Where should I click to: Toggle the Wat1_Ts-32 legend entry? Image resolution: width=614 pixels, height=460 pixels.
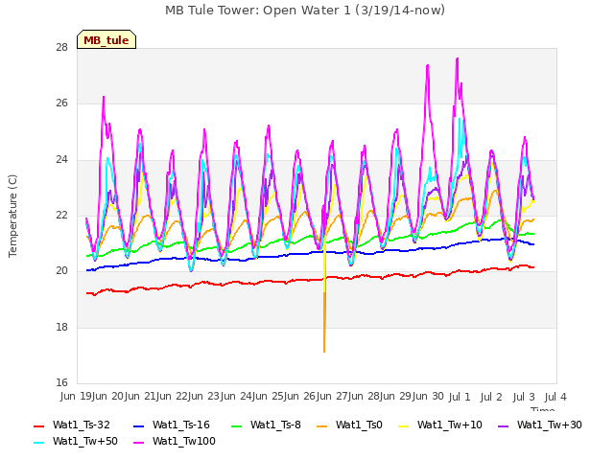pyautogui.click(x=72, y=425)
